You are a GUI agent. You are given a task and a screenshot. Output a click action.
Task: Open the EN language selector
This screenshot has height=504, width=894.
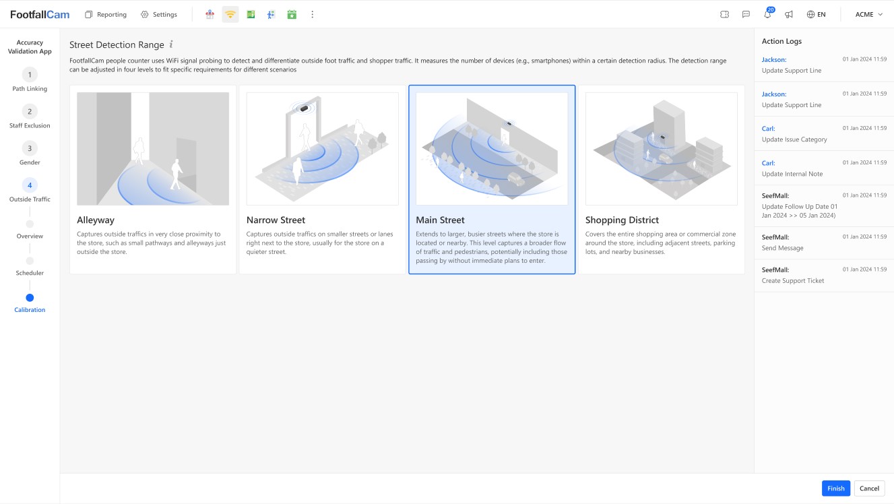point(816,14)
